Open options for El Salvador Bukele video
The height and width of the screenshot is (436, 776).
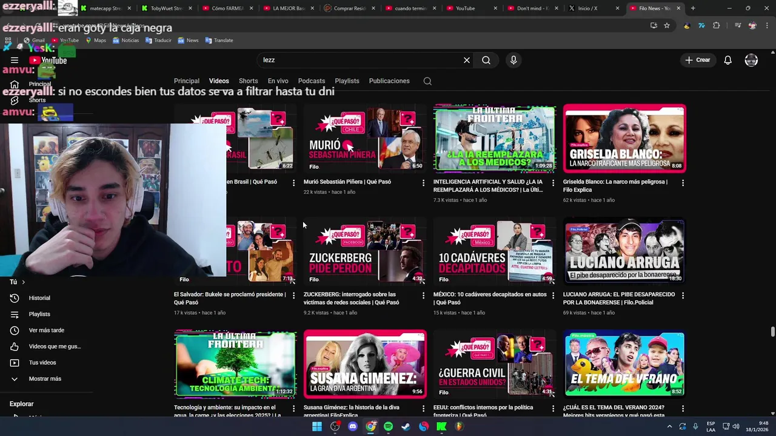293,295
